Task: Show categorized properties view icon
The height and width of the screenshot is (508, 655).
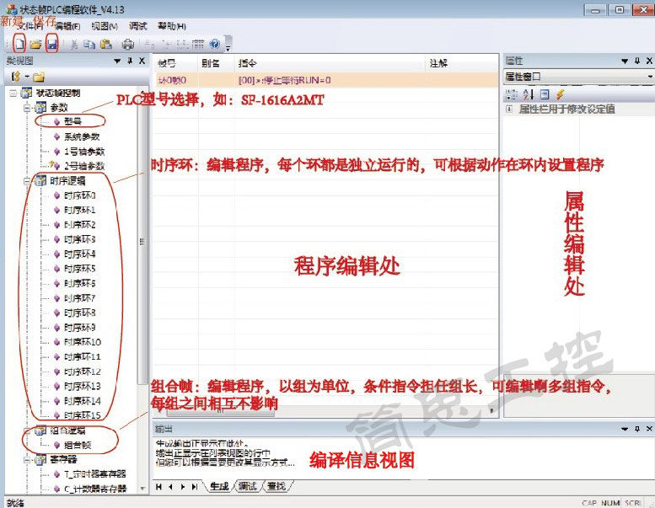Action: click(512, 94)
